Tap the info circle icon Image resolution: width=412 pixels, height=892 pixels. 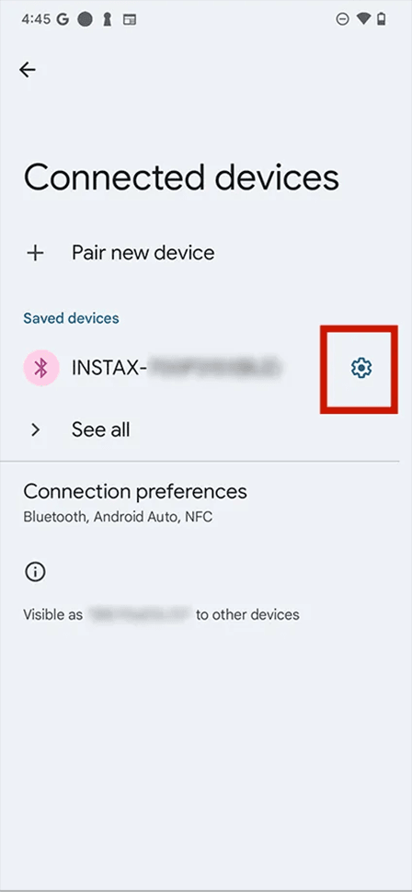point(35,572)
